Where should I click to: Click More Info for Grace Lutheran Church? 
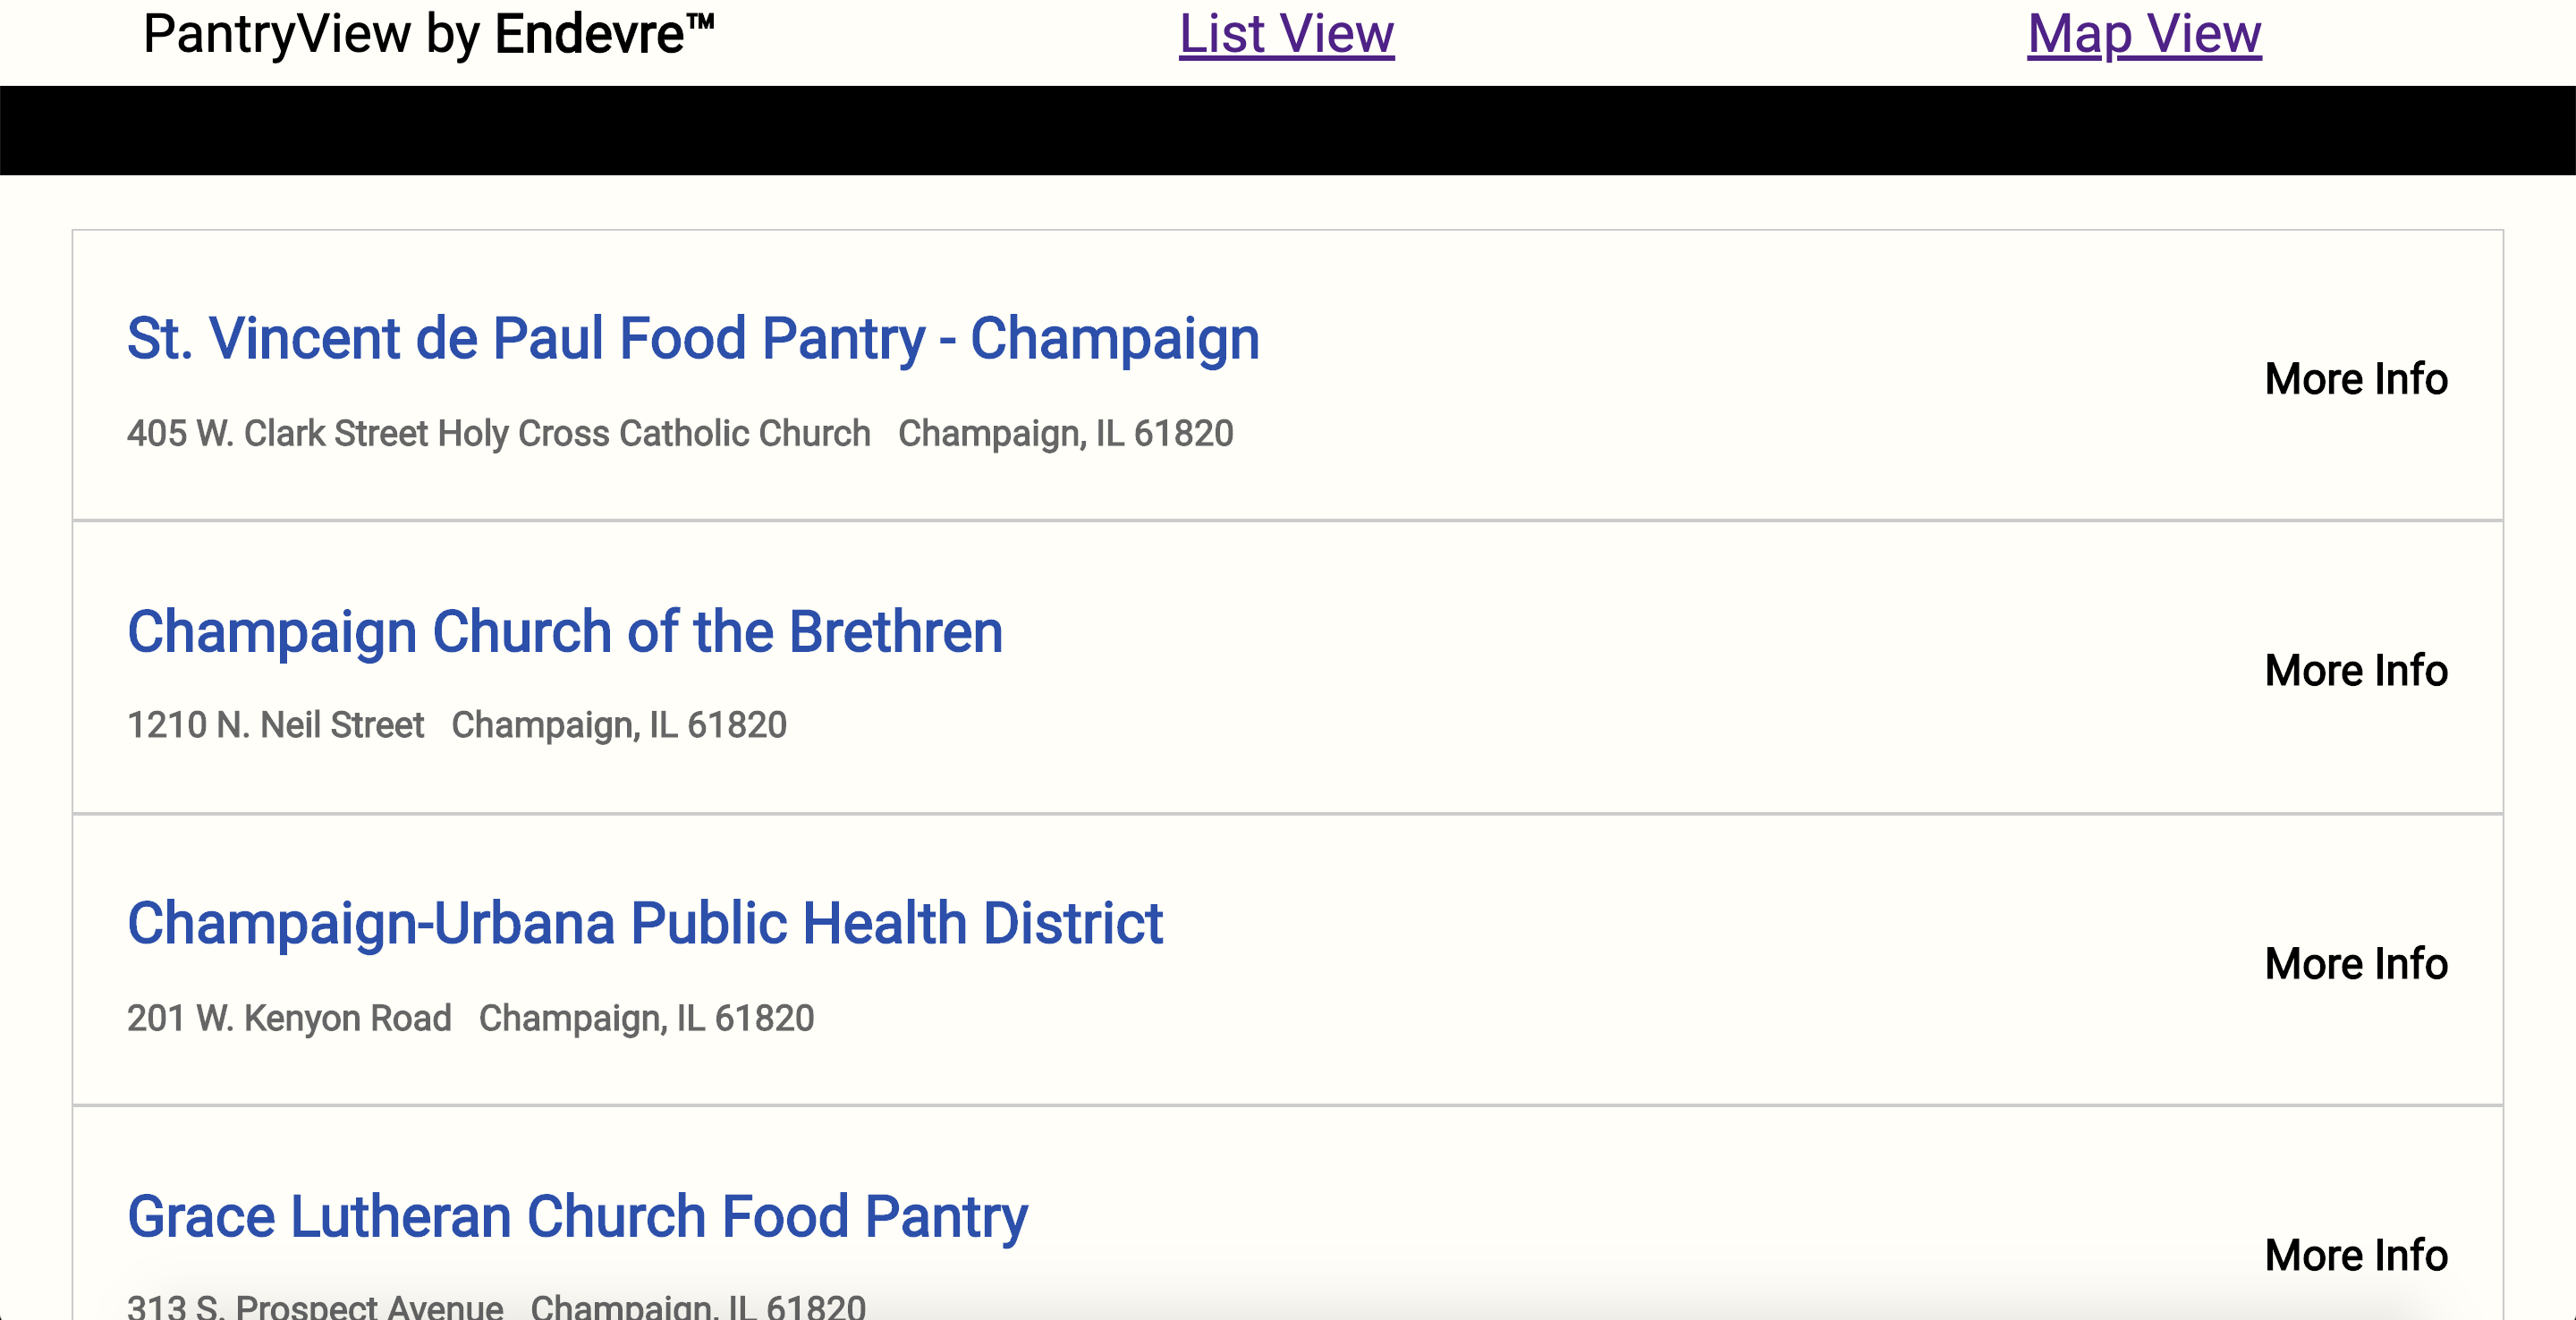[2356, 1255]
